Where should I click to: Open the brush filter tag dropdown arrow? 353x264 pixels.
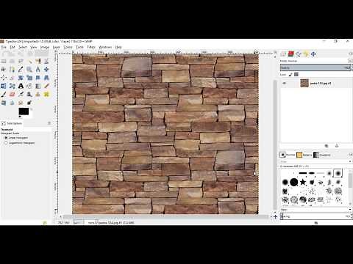pyautogui.click(x=350, y=161)
